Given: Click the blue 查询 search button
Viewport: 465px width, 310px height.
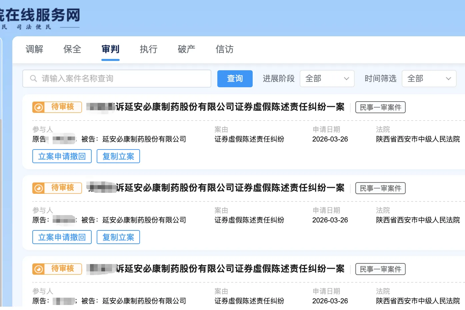Looking at the screenshot, I should [x=235, y=79].
